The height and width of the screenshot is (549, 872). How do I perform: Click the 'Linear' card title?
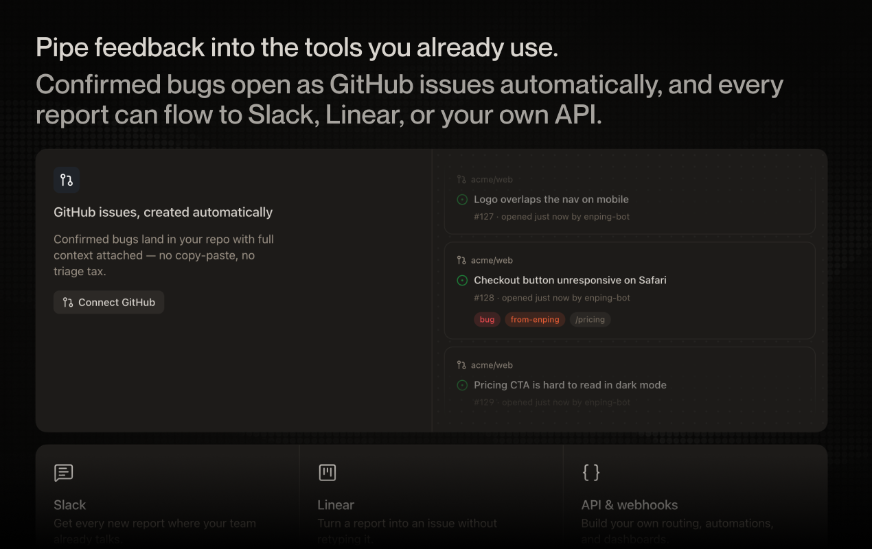[336, 505]
